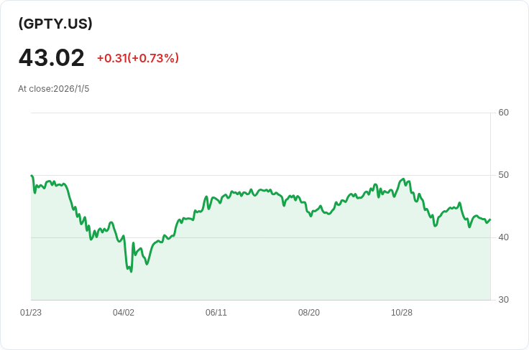Click the 43.02 current price
The height and width of the screenshot is (350, 529).
[x=51, y=57]
